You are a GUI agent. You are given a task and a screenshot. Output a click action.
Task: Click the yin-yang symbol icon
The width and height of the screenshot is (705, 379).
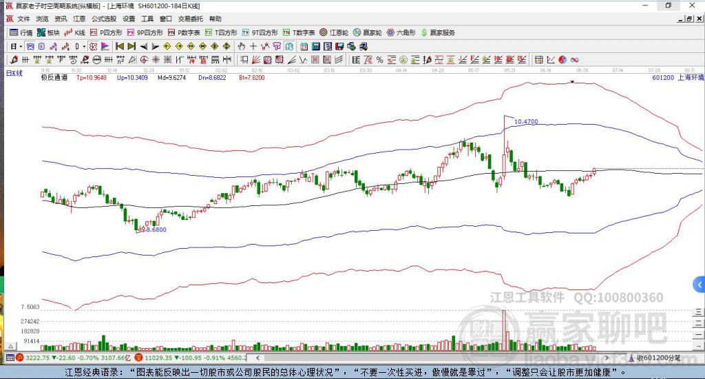[562, 60]
